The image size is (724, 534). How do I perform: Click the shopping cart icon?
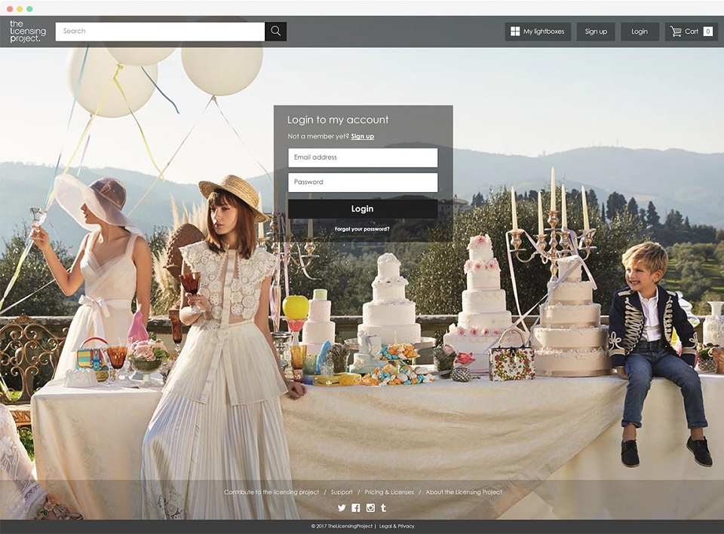[676, 32]
